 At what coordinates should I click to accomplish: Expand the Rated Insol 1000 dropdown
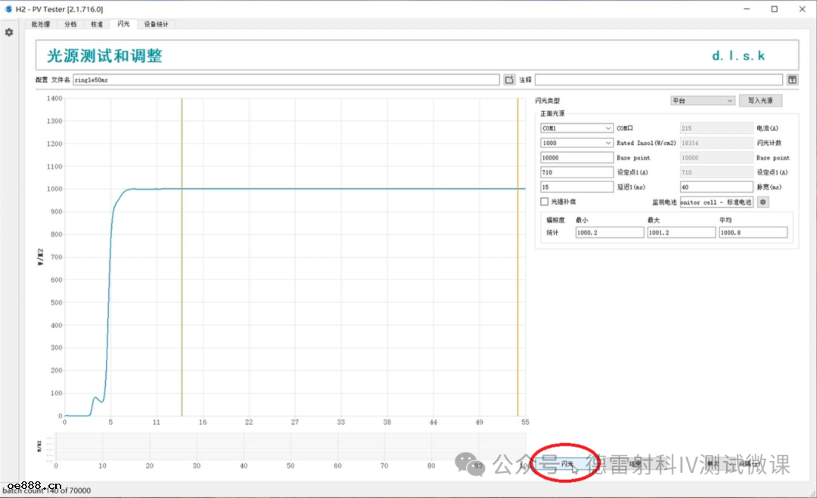[576, 143]
